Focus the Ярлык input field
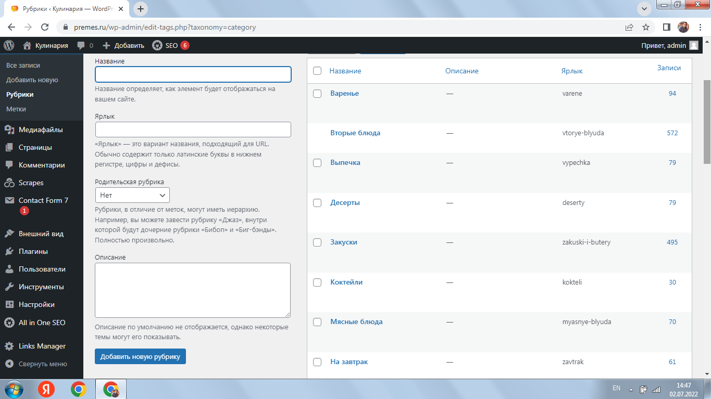 pyautogui.click(x=193, y=130)
